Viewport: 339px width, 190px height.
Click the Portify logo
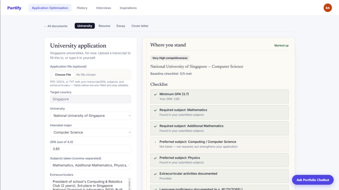coord(14,8)
